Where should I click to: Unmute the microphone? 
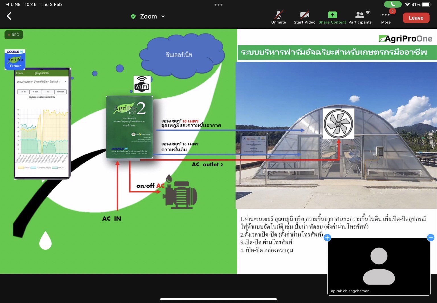tap(279, 18)
